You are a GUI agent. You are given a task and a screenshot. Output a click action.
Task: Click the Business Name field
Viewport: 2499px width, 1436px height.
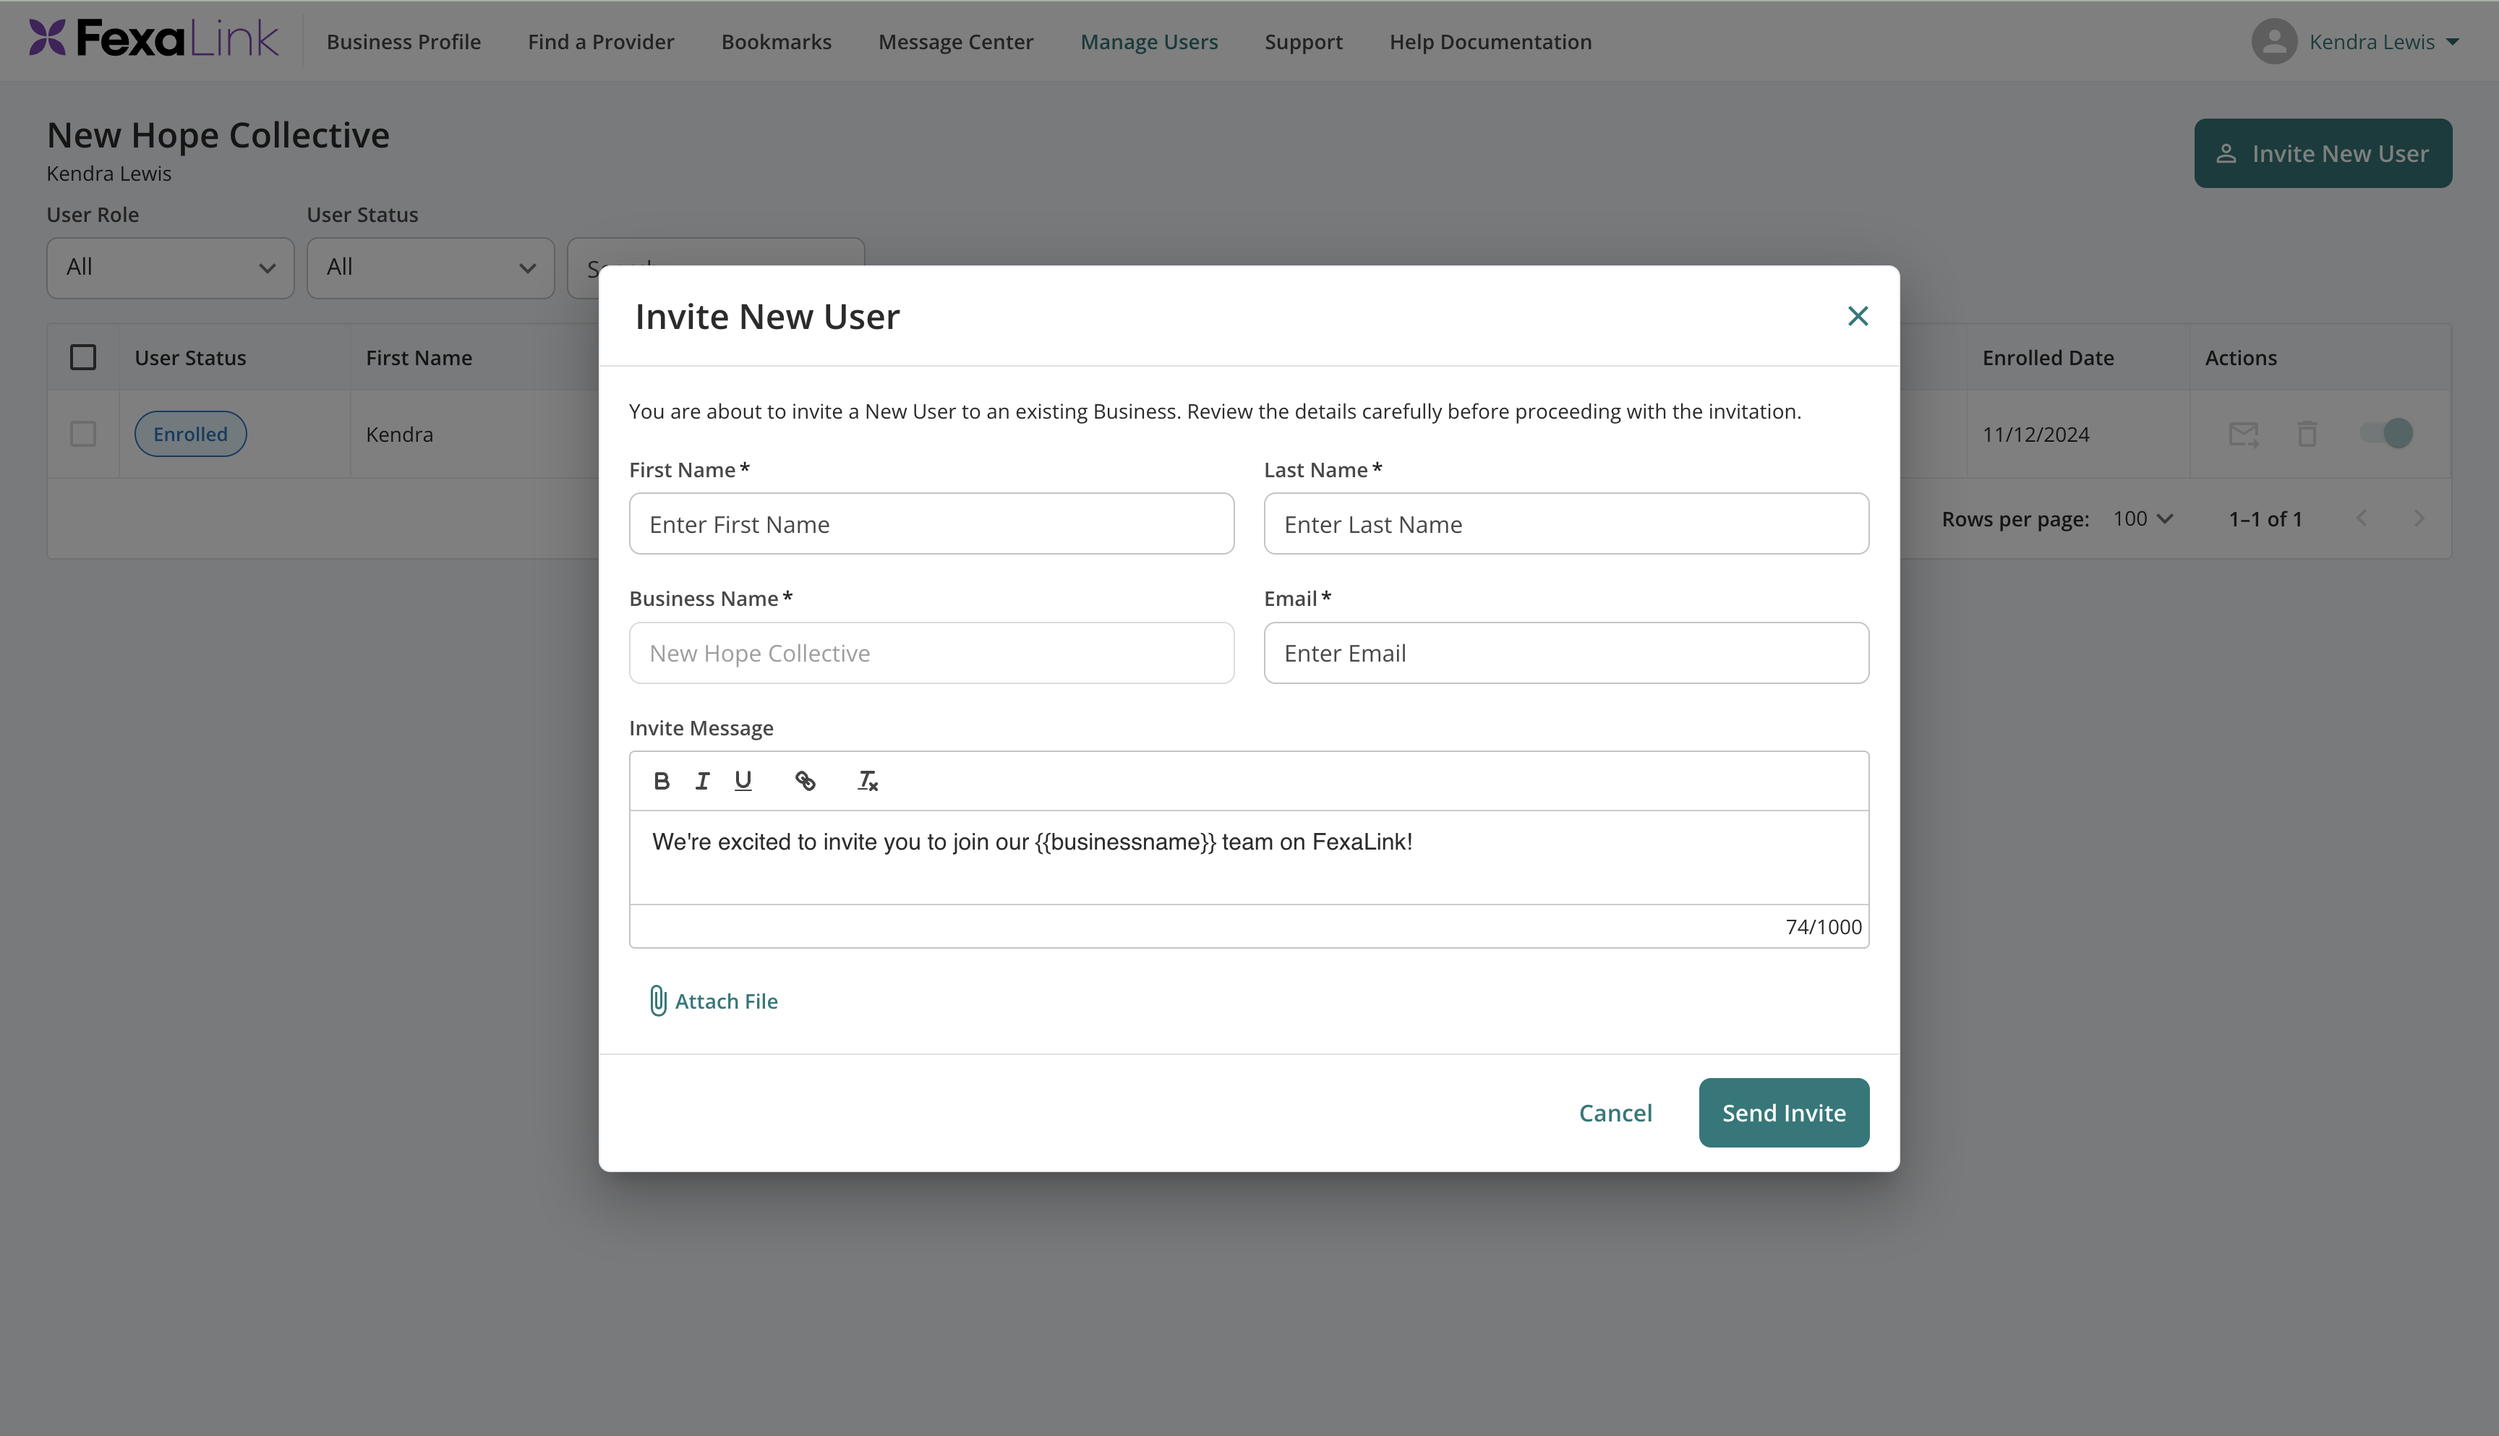[x=931, y=653]
